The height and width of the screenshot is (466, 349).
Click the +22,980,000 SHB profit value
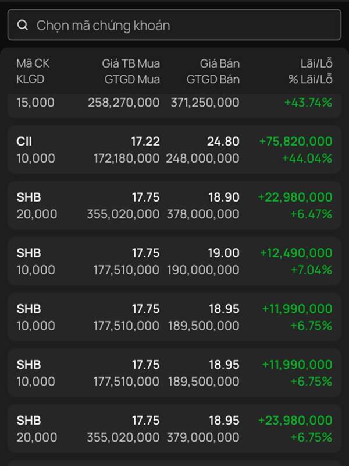(x=295, y=197)
